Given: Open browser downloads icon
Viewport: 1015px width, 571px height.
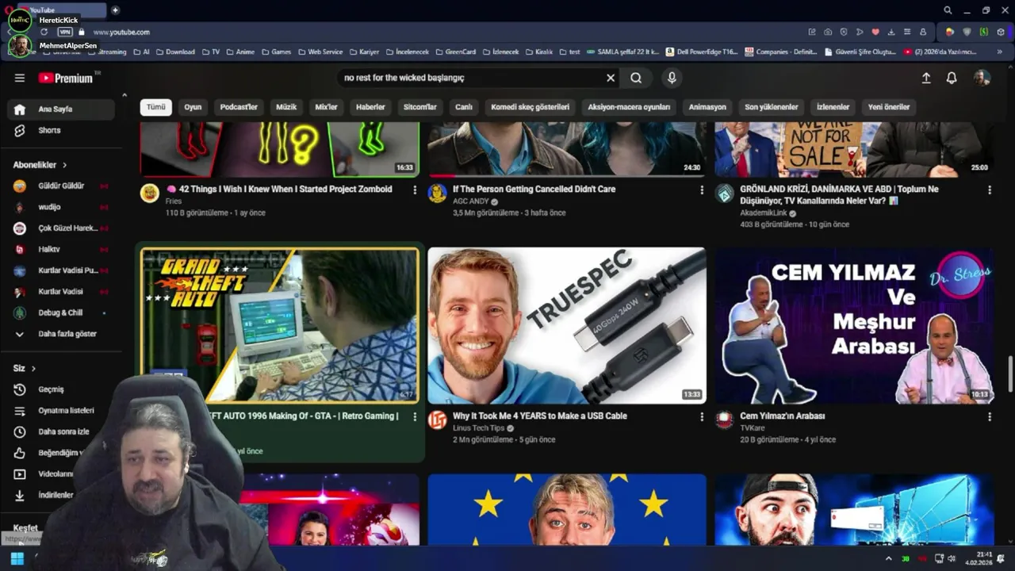Looking at the screenshot, I should [x=891, y=32].
